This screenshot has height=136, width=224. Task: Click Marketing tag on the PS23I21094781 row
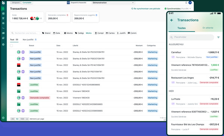[153, 52]
